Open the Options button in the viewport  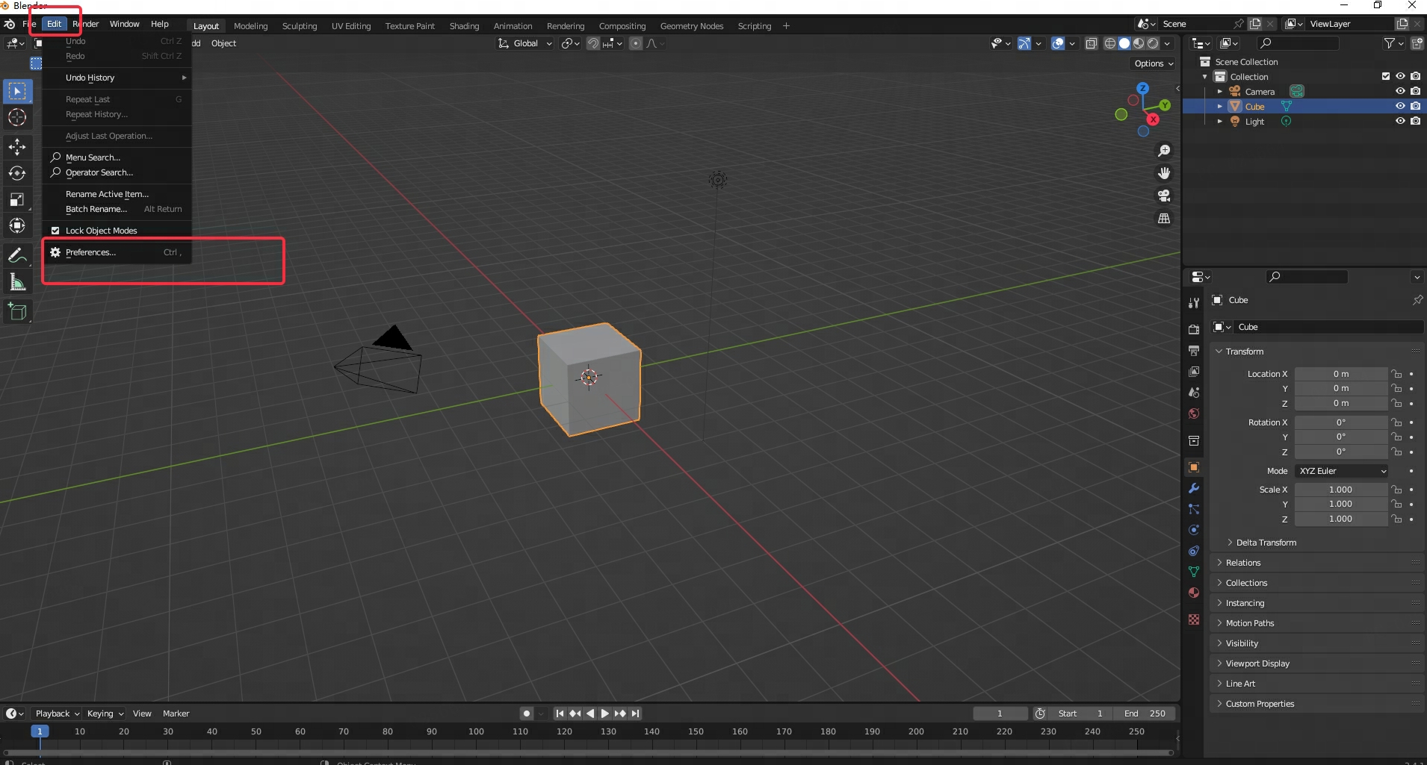click(1154, 63)
